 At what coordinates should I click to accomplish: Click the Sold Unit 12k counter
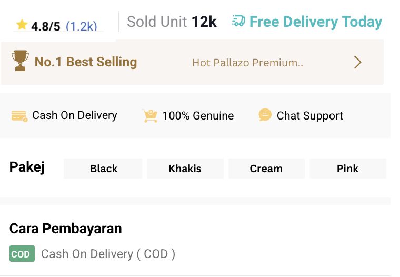[x=172, y=22]
